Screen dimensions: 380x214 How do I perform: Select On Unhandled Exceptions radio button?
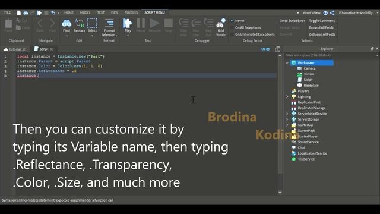point(232,34)
